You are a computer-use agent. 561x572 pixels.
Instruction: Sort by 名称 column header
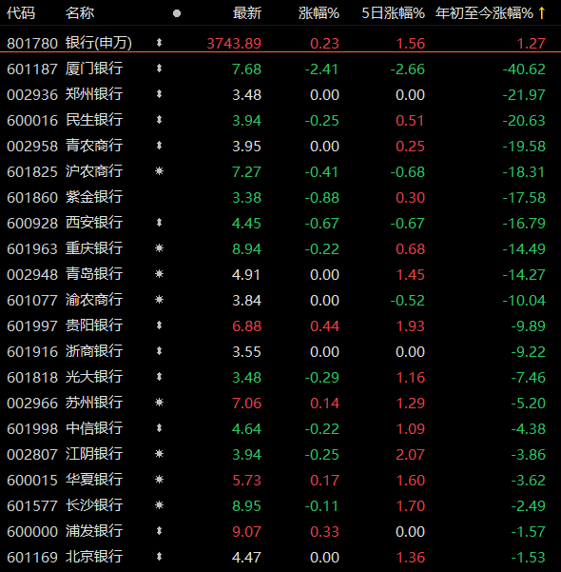[x=80, y=13]
